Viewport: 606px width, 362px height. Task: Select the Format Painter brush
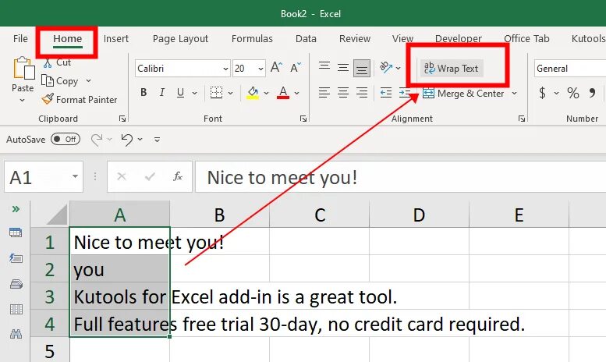coord(48,99)
